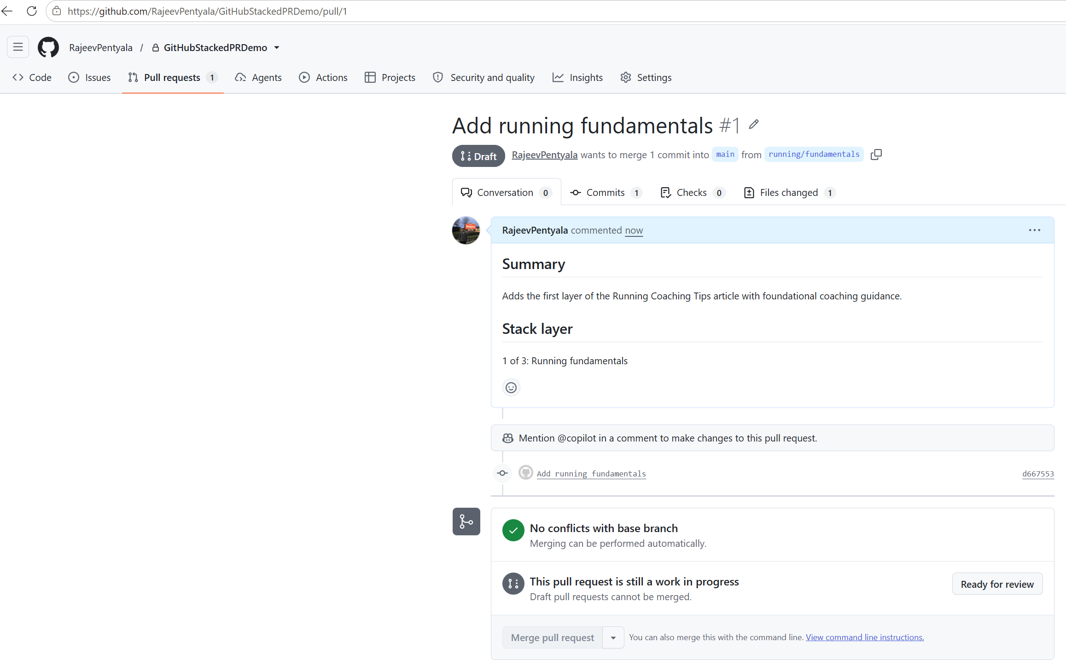The image size is (1066, 665).
Task: Reload the page with the refresh icon
Action: click(32, 11)
